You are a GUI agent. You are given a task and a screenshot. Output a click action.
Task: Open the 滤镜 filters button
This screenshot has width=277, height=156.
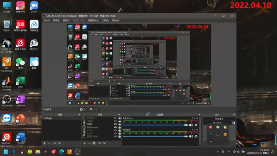coord(94,110)
